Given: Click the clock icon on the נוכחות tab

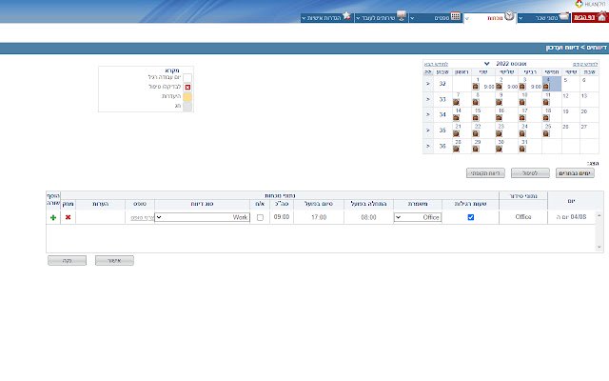Looking at the screenshot, I should (x=509, y=16).
